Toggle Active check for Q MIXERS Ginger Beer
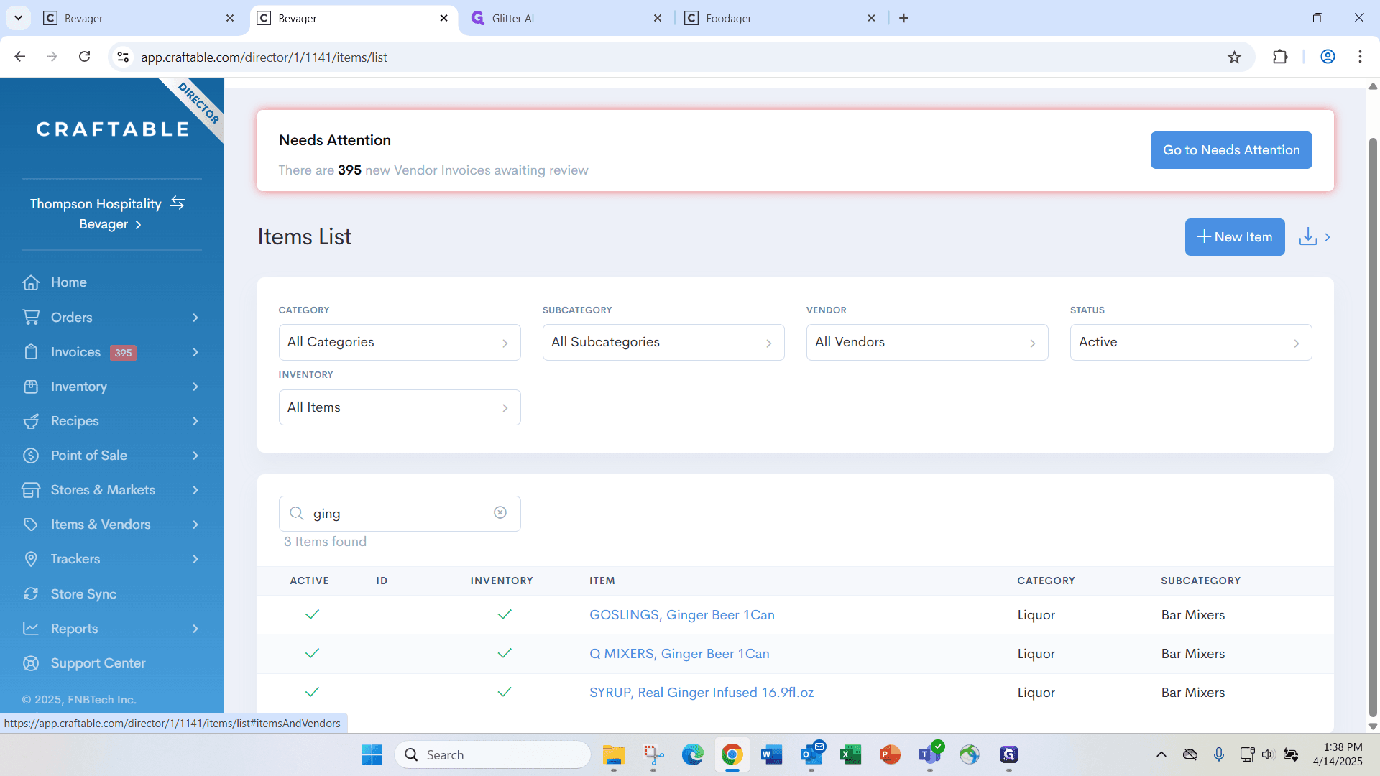This screenshot has height=776, width=1380. (x=312, y=653)
